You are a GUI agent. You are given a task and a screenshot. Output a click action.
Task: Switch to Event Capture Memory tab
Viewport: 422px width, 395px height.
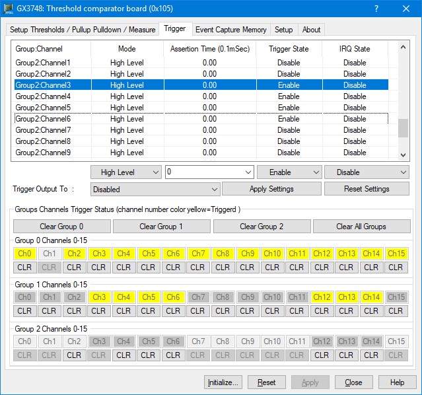231,30
